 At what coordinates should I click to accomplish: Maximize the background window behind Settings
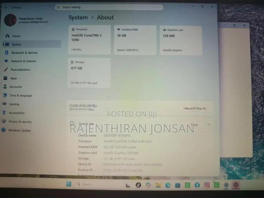coord(234,25)
